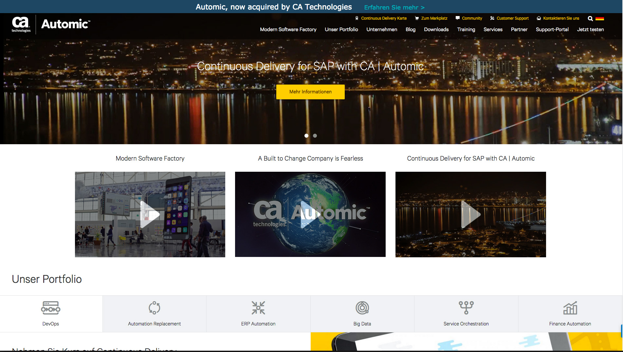Select the Automation Replacement cycle icon
The image size is (623, 352).
click(x=154, y=308)
